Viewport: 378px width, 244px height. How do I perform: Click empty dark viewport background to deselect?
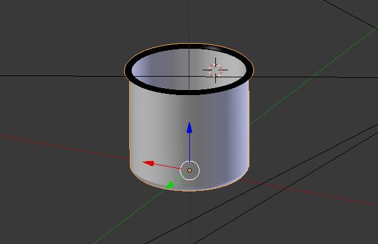coord(60,36)
